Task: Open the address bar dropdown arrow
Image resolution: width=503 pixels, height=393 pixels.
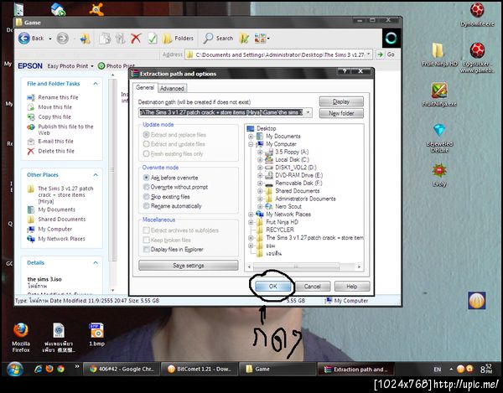Action: pyautogui.click(x=369, y=54)
